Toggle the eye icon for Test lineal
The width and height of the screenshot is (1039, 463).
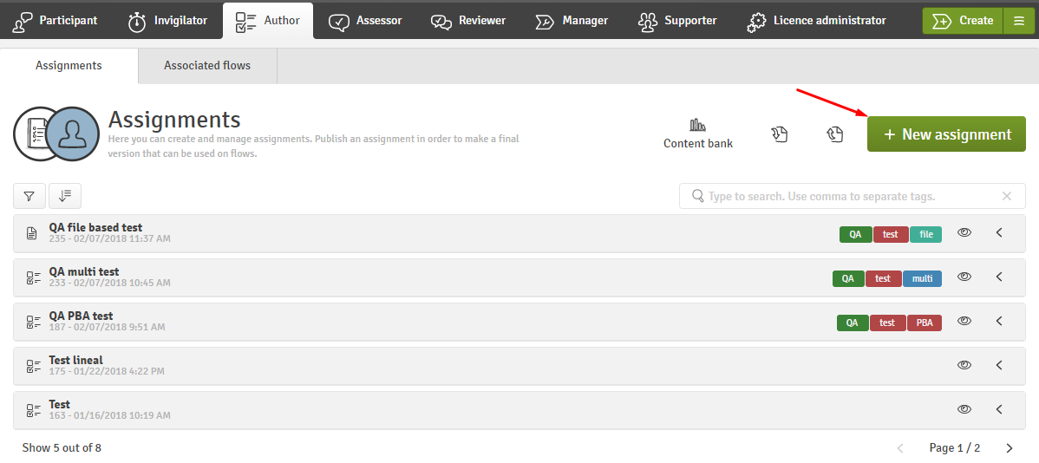964,365
